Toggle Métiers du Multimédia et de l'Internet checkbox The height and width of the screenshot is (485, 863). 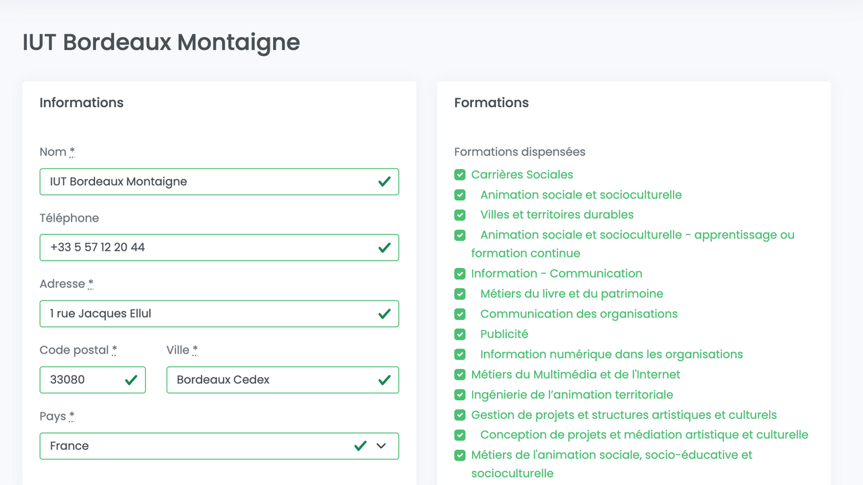pos(460,375)
